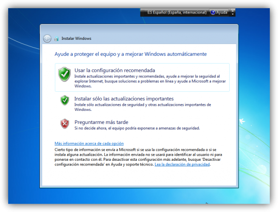Click heading Ayude a proteger el equipo
Image resolution: width=278 pixels, height=212 pixels.
point(130,54)
